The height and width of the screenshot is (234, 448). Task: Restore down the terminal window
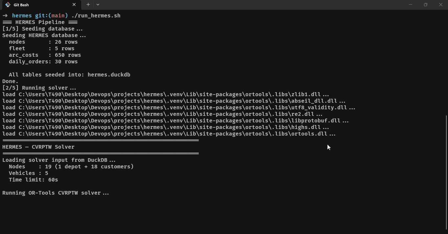[425, 5]
